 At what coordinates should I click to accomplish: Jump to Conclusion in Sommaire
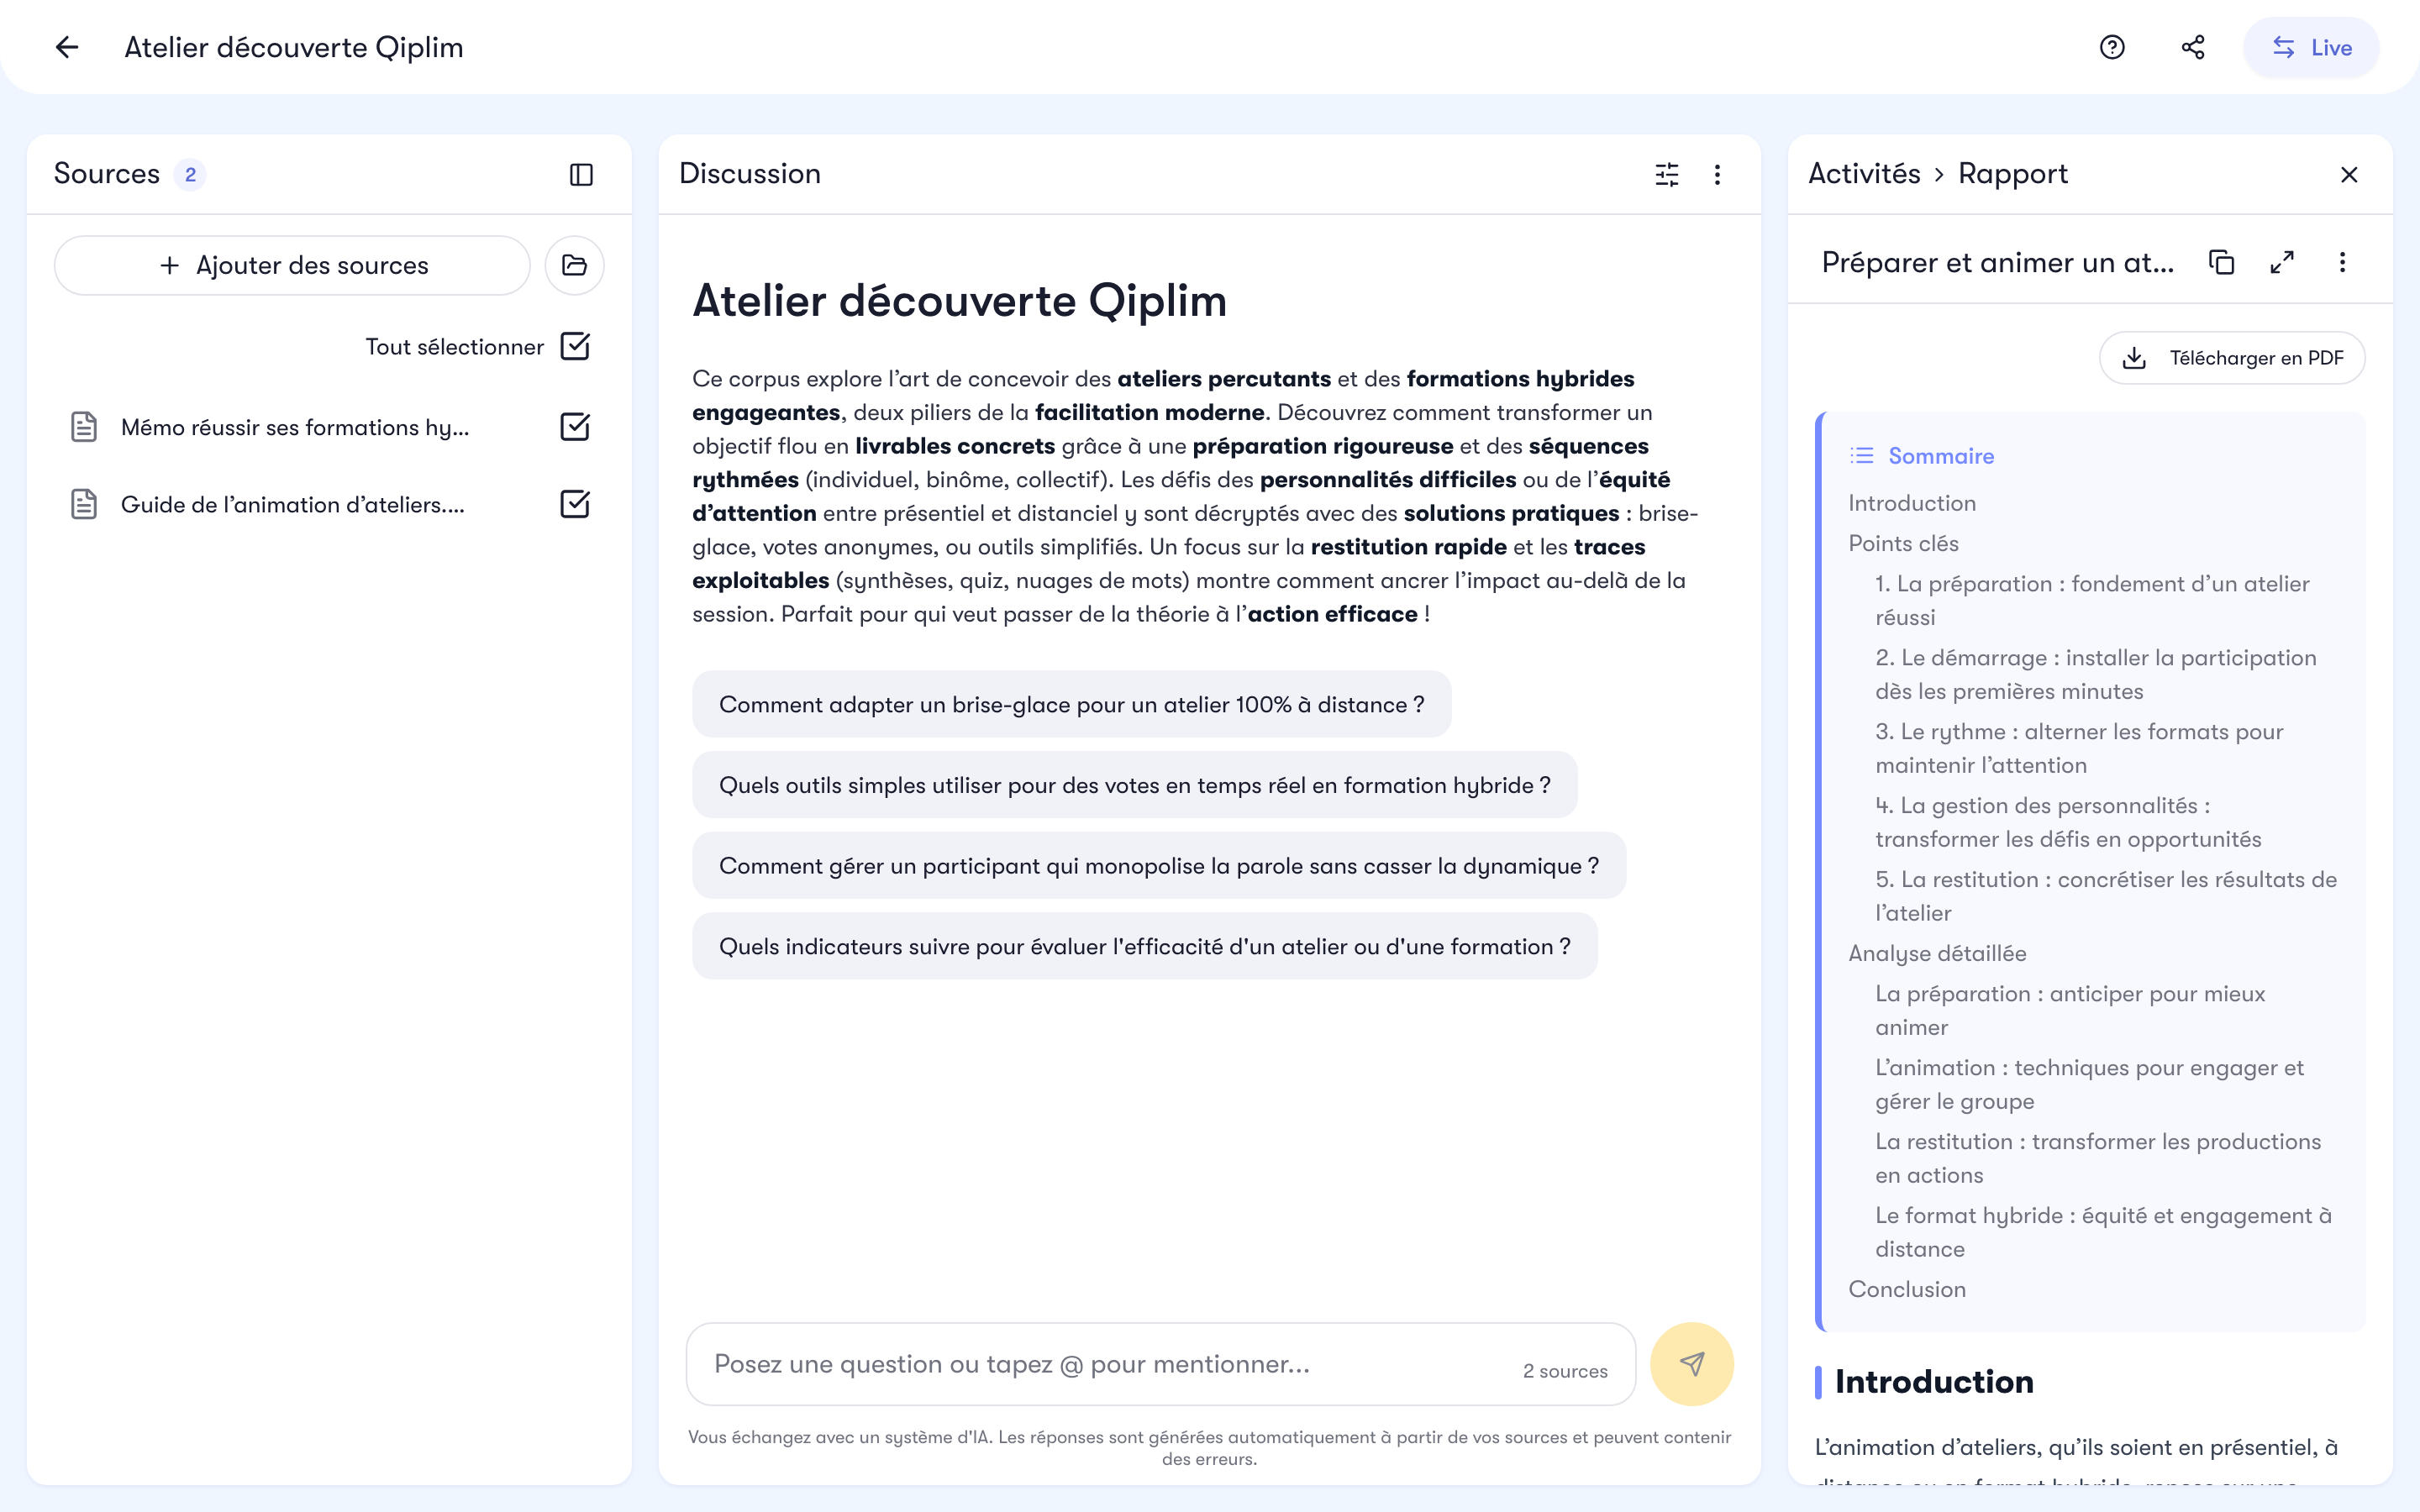pyautogui.click(x=1907, y=1289)
